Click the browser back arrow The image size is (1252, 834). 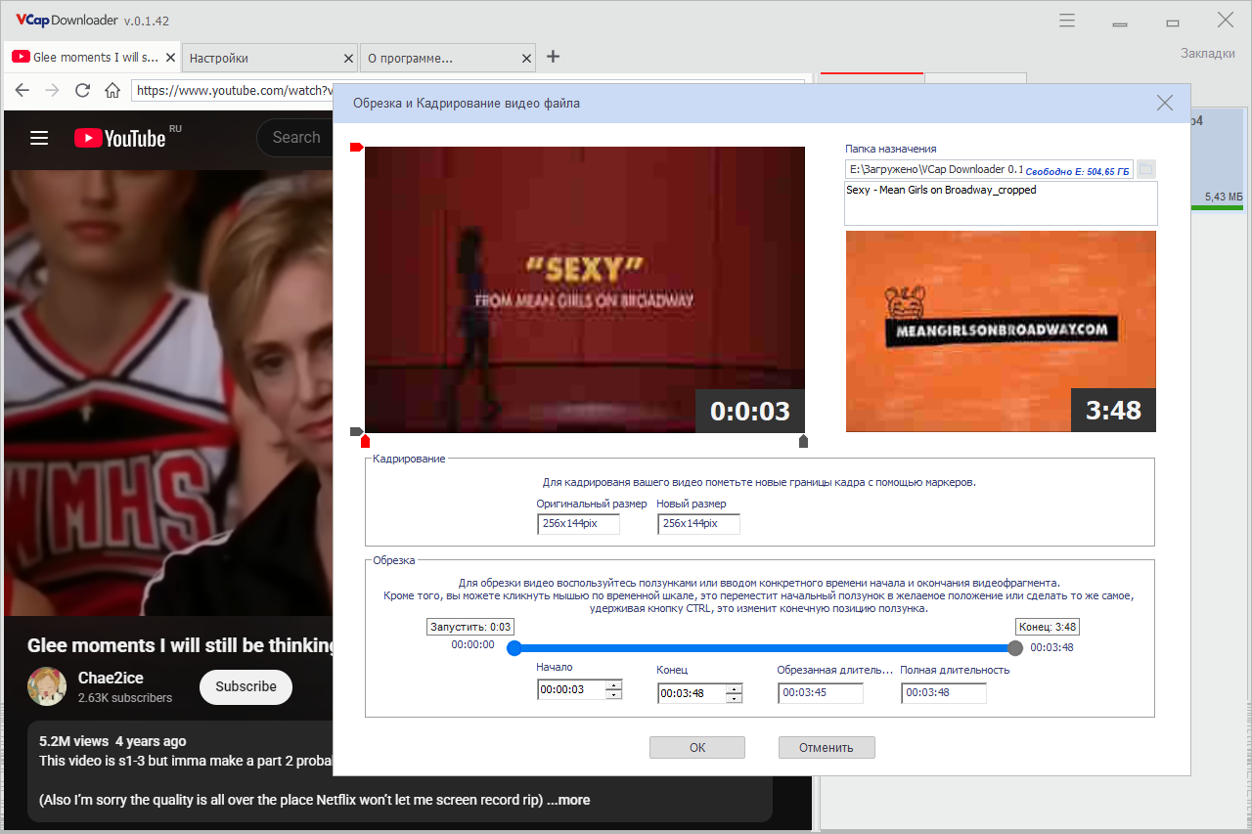22,90
